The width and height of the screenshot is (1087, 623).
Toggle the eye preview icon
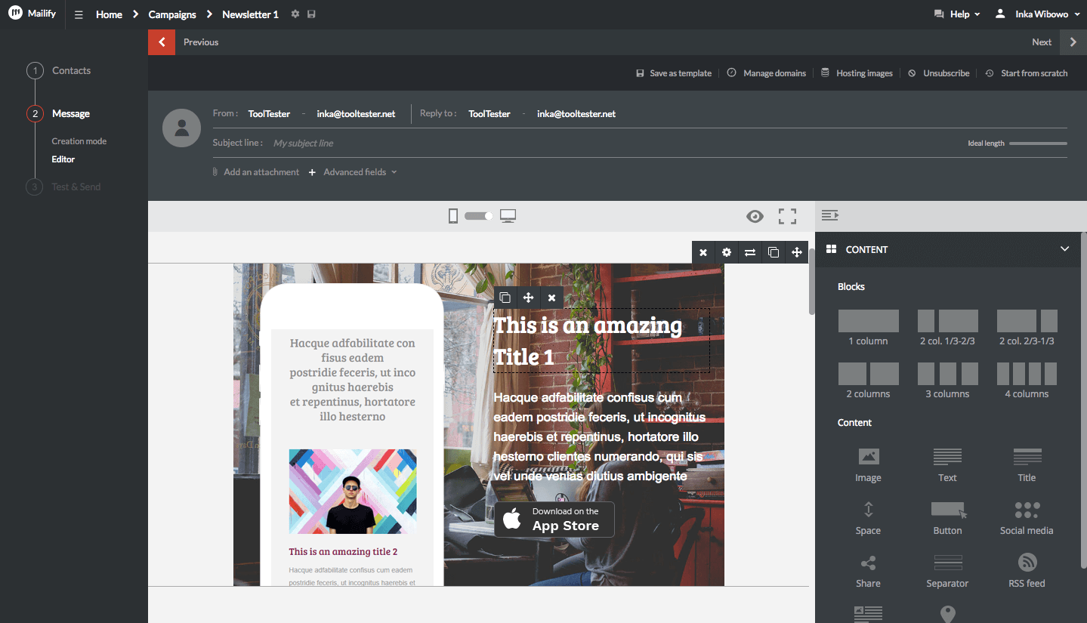755,217
